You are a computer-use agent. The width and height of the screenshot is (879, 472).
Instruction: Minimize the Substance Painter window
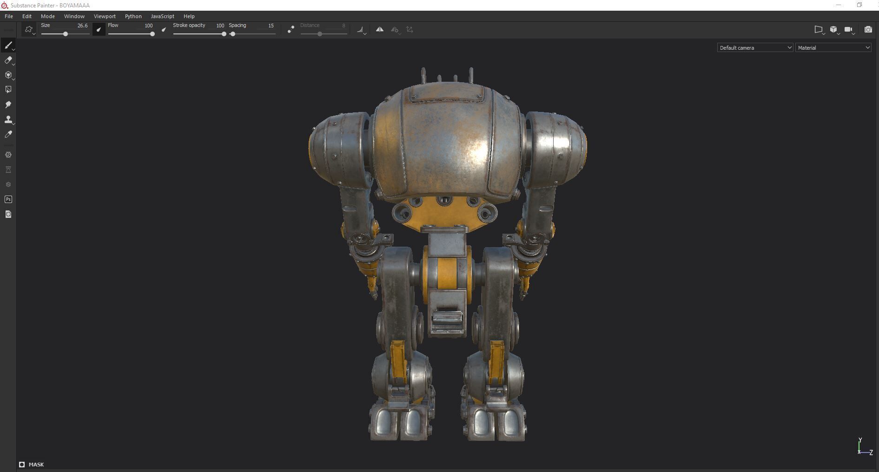(839, 5)
